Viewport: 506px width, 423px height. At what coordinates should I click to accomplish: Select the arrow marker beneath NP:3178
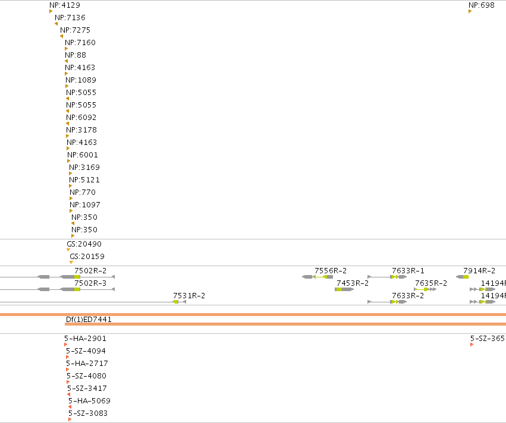pos(67,137)
